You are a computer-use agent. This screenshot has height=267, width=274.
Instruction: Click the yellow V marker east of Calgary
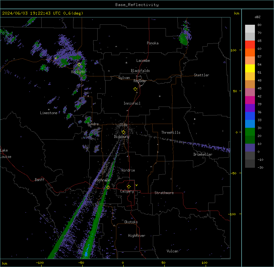[136, 185]
